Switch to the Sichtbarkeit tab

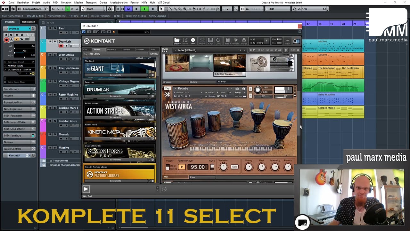tap(28, 22)
